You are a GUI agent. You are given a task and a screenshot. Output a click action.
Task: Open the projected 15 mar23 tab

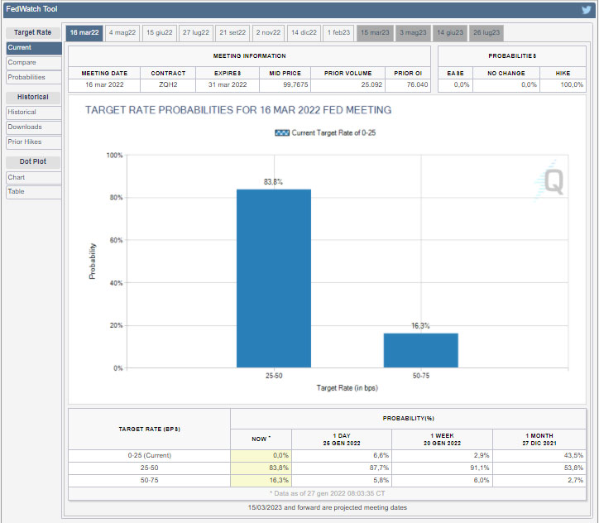pos(374,32)
